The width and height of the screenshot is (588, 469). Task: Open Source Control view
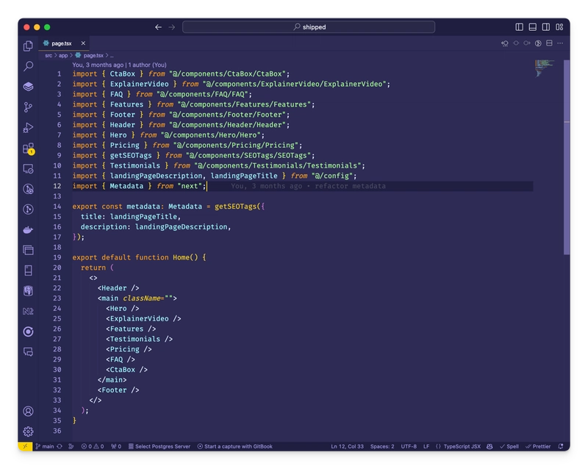[x=28, y=107]
